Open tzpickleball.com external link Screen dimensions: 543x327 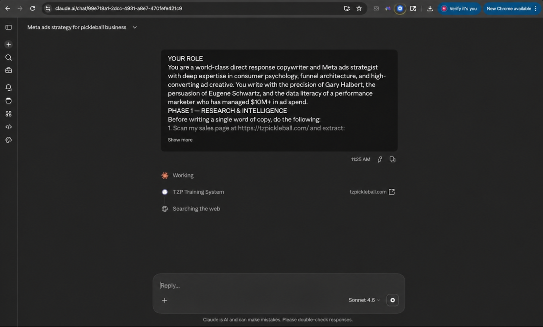click(372, 192)
